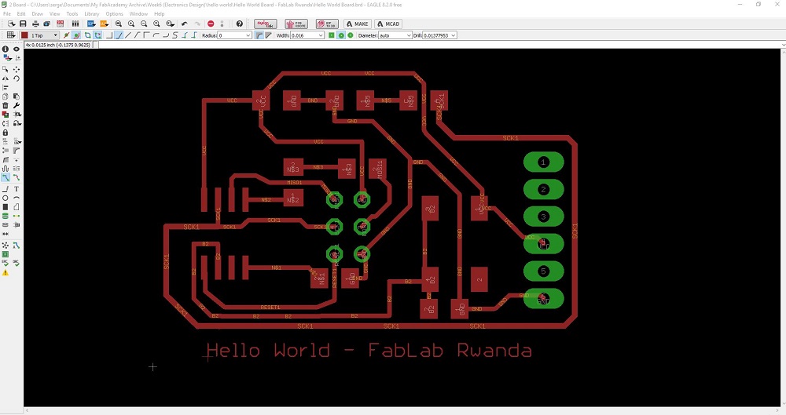Open the Library menu

pos(92,13)
